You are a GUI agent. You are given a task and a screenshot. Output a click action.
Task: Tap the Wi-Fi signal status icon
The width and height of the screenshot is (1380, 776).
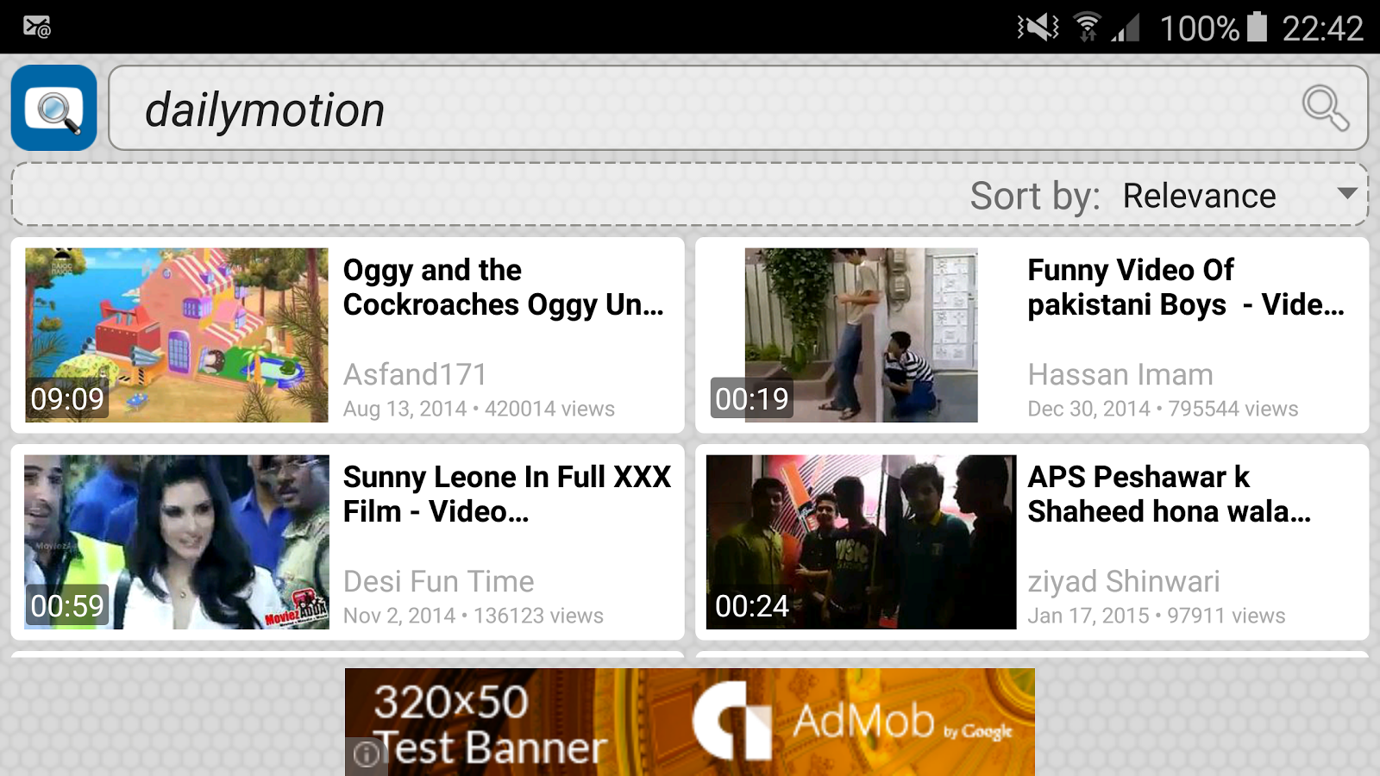coord(1088,28)
